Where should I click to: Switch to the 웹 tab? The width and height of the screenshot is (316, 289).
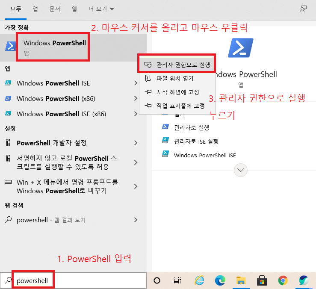(74, 9)
